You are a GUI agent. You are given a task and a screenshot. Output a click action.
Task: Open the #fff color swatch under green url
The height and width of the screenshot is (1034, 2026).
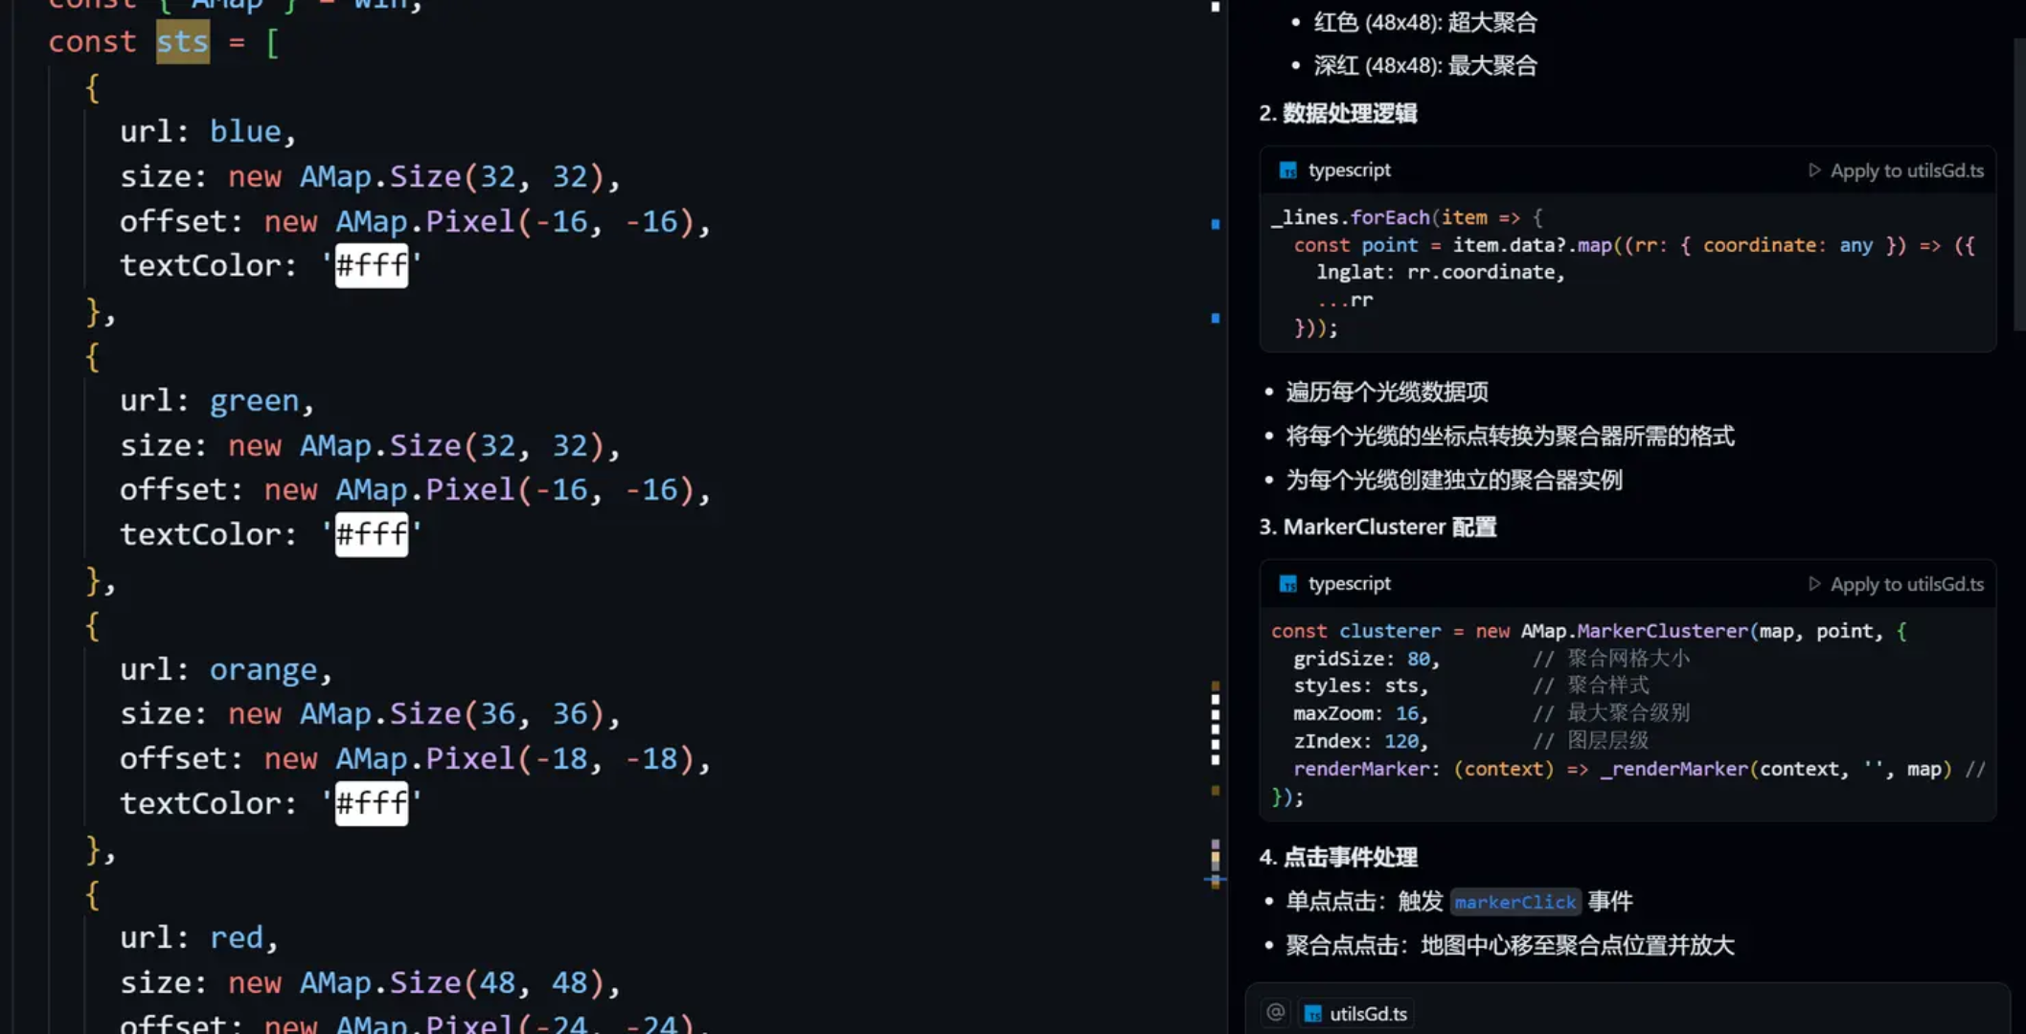[x=372, y=534]
